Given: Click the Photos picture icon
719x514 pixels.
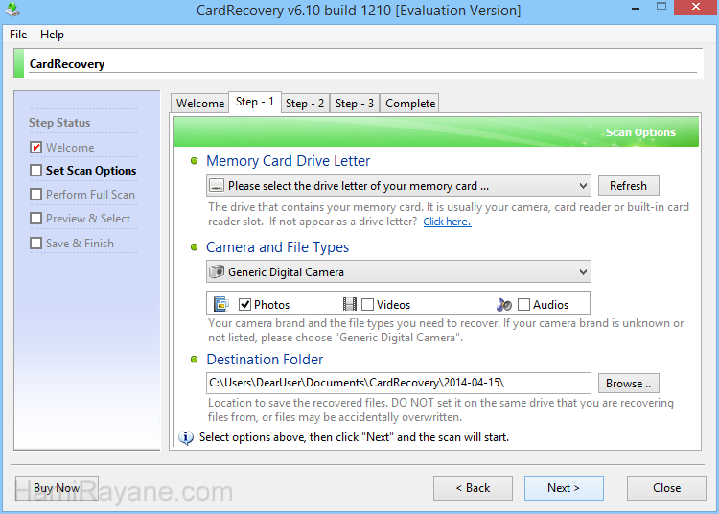Looking at the screenshot, I should 221,304.
